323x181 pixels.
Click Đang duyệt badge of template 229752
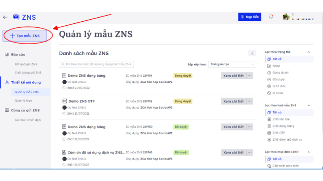coord(183,101)
